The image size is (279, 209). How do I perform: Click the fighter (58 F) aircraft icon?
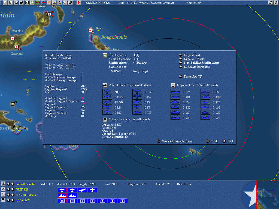coord(107,92)
